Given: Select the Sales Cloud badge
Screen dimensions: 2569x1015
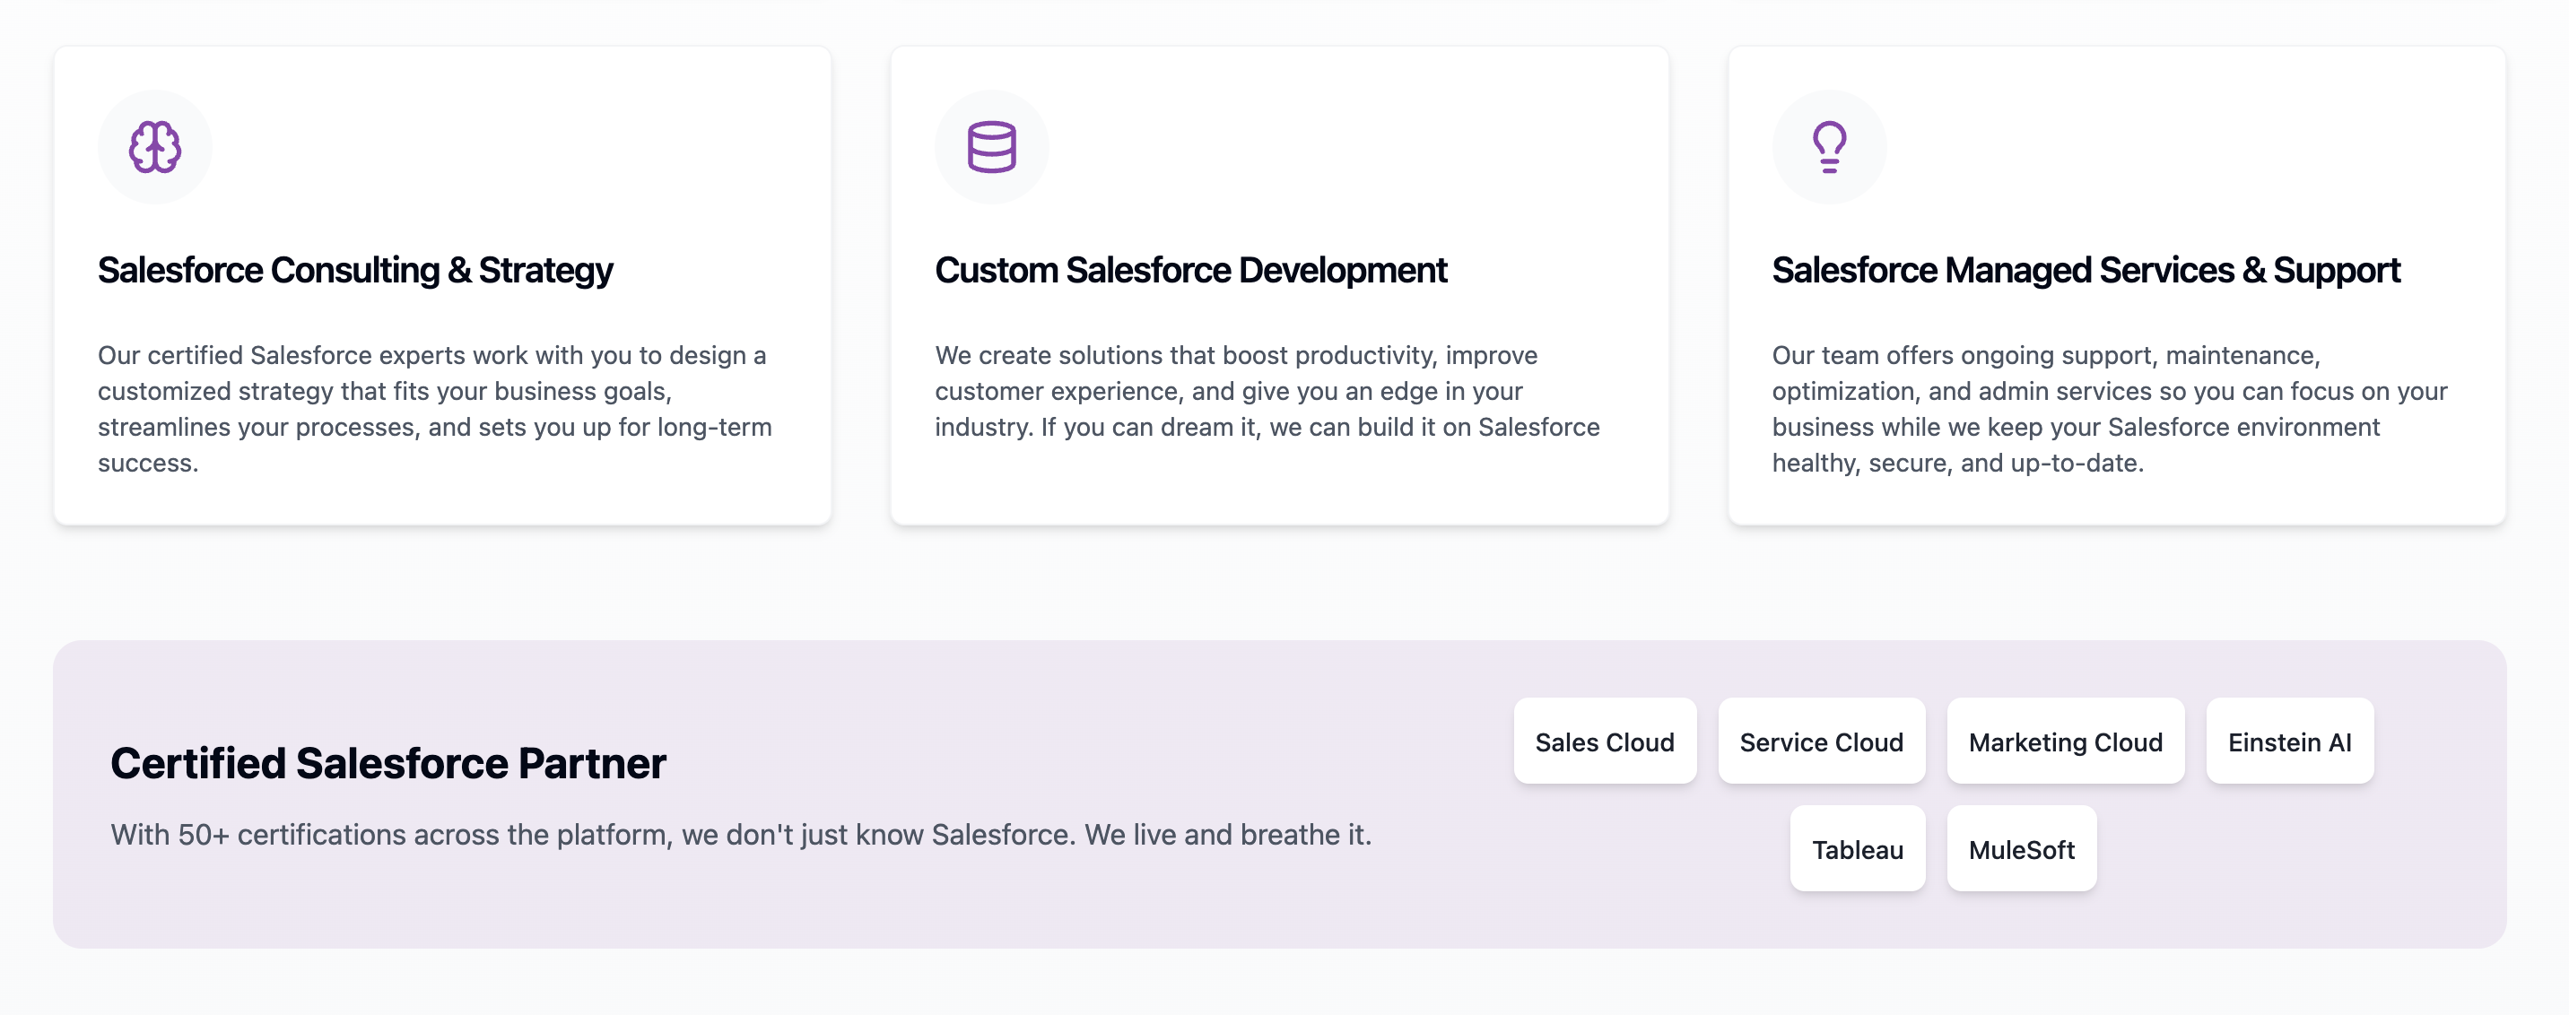Looking at the screenshot, I should pos(1605,741).
